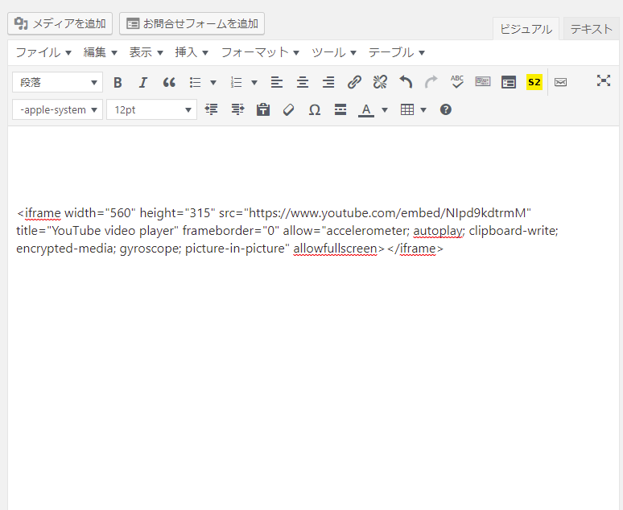Apply bulleted list formatting

coord(195,83)
